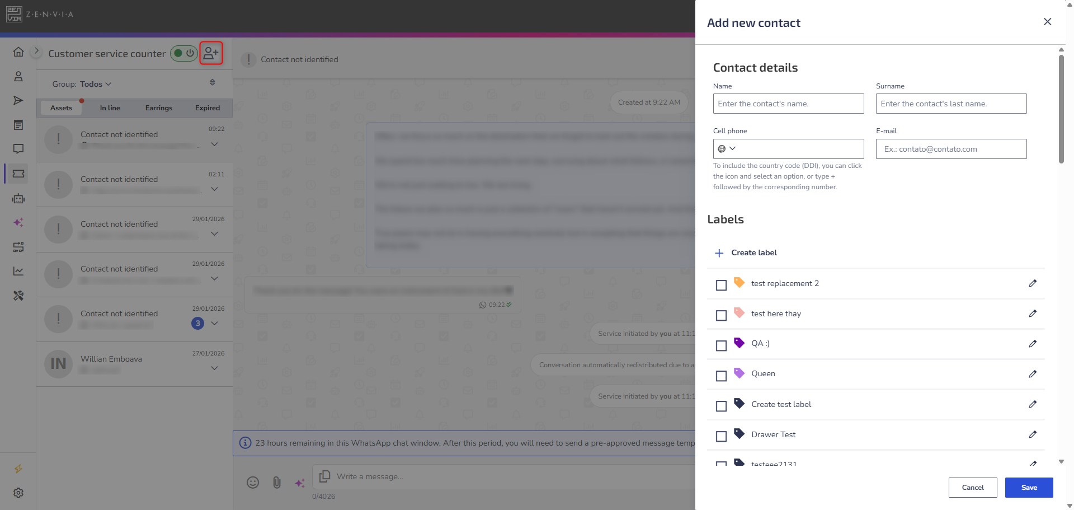This screenshot has width=1074, height=510.
Task: Open the Home icon in sidebar
Action: [18, 52]
